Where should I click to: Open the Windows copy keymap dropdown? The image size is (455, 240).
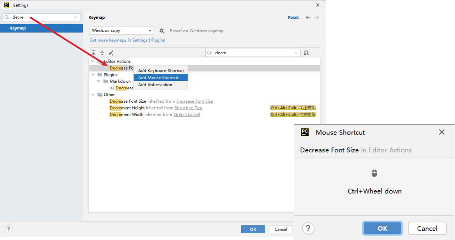click(x=121, y=31)
